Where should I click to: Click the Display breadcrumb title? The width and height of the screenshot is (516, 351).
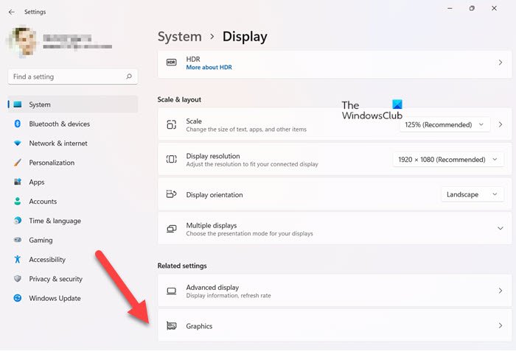pos(245,37)
